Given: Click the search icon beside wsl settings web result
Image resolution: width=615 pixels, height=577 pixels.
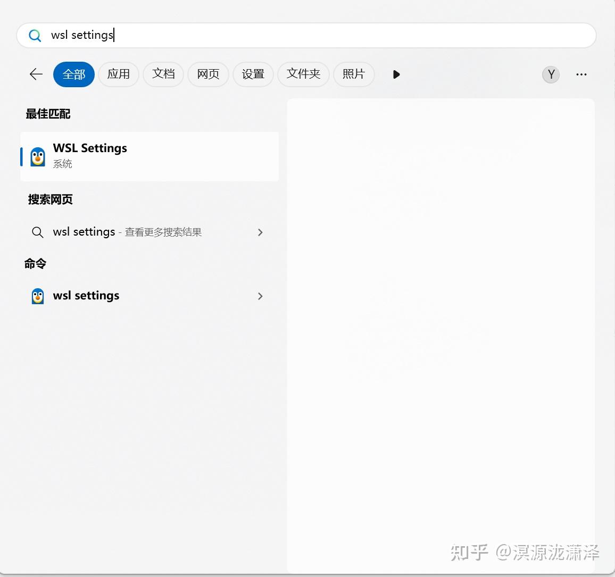Looking at the screenshot, I should point(37,232).
